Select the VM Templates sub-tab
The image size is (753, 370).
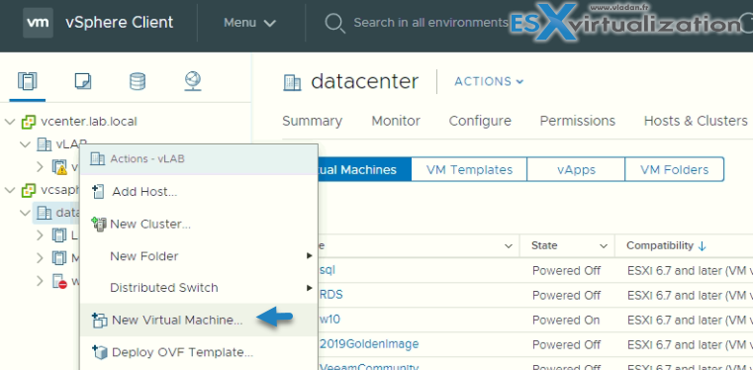point(469,169)
